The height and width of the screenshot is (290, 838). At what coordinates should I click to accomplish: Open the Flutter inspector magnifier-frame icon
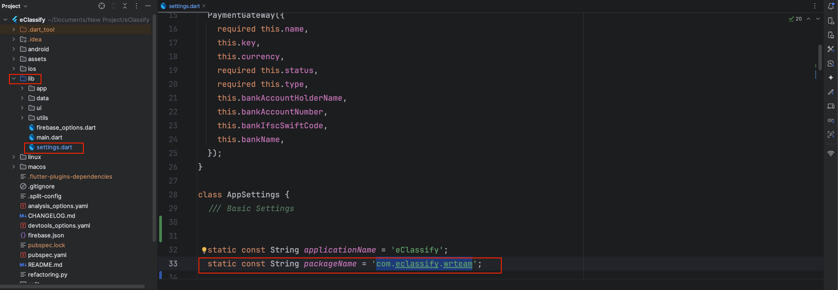pos(831,135)
